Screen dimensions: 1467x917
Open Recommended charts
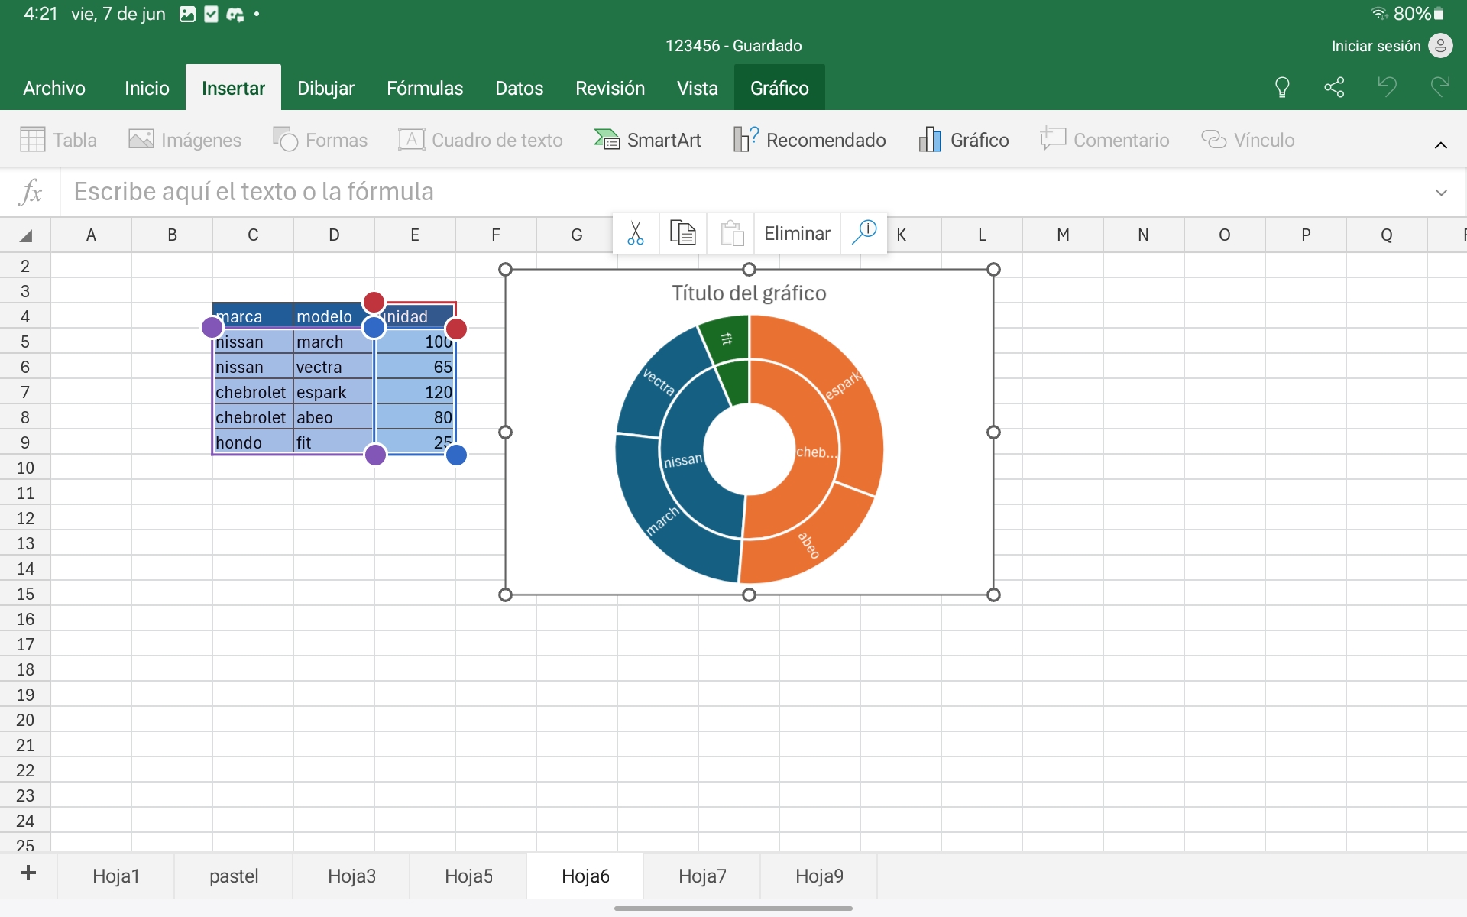[810, 140]
